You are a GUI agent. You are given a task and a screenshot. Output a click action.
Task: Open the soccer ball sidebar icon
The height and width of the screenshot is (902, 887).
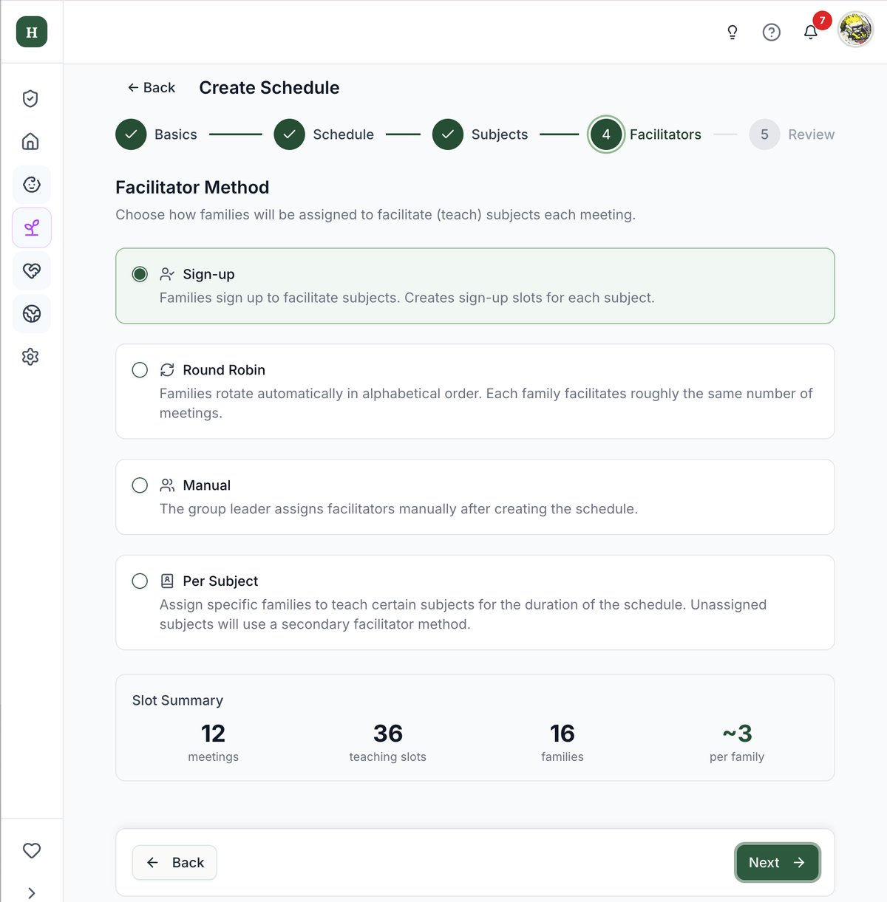coord(32,314)
